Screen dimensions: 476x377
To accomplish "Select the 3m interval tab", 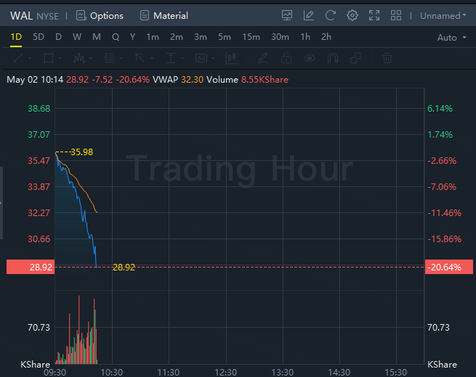I will point(201,37).
